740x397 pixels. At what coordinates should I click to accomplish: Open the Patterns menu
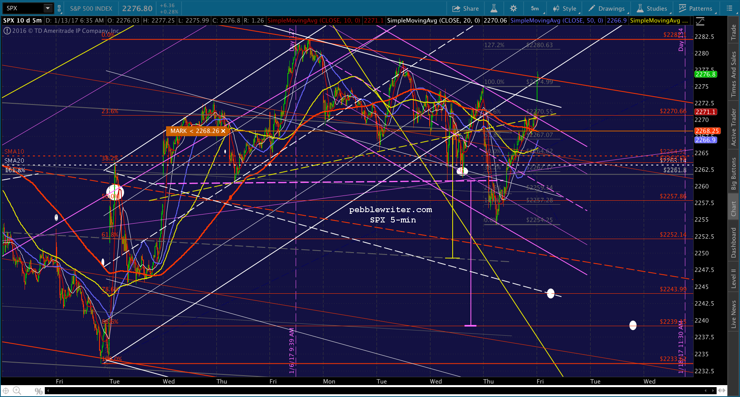point(696,8)
